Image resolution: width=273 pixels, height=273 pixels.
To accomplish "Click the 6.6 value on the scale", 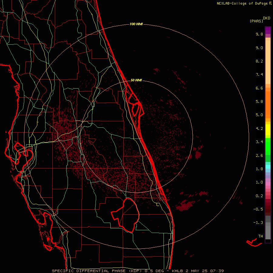I will click(x=259, y=88).
